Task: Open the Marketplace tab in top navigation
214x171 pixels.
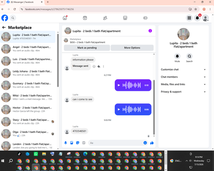Action: 125,18
